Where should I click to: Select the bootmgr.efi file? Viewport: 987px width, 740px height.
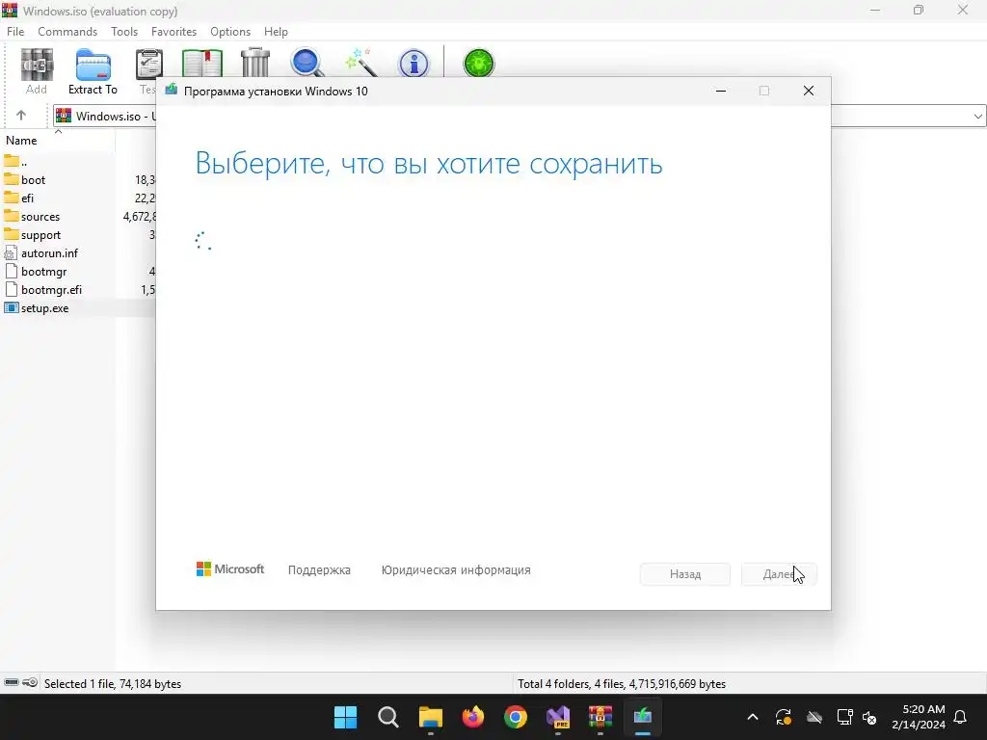click(x=51, y=289)
